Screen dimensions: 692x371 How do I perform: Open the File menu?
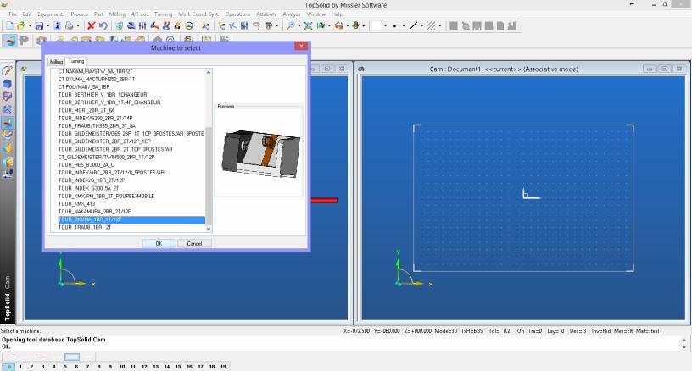pos(13,14)
